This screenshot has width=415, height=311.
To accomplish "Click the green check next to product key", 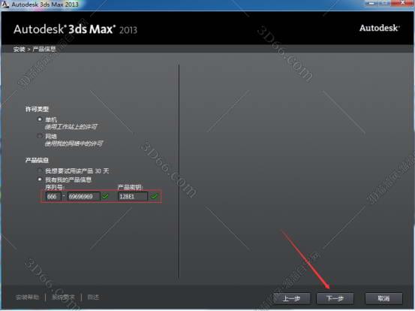I will point(154,196).
